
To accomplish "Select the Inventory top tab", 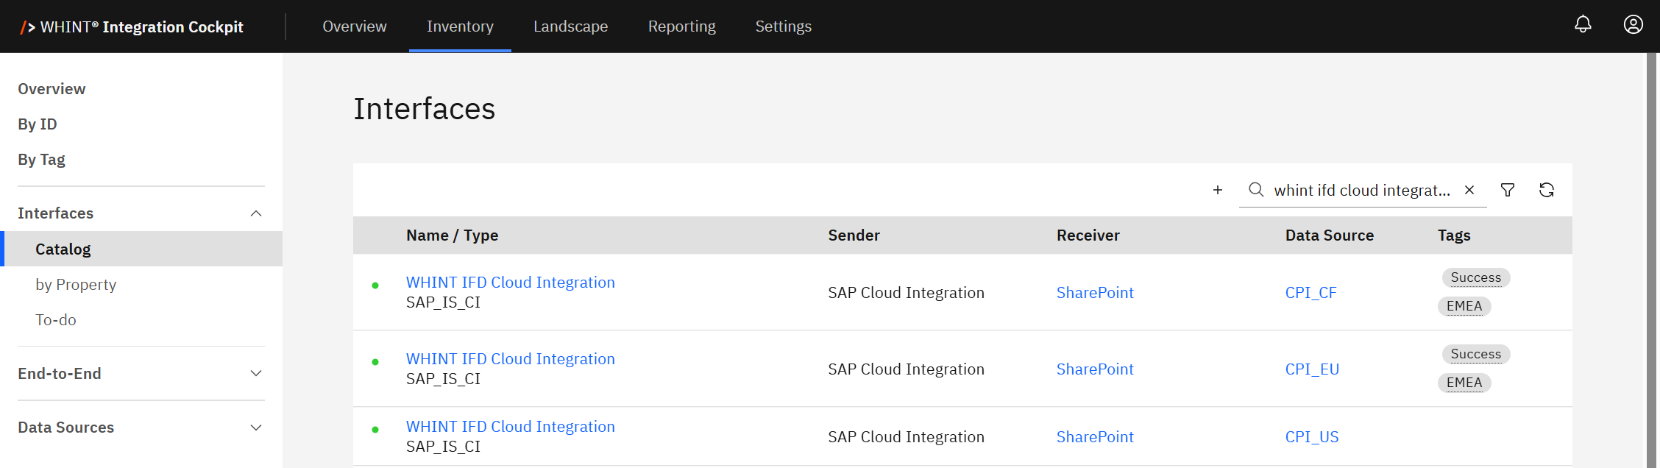I will 460,26.
